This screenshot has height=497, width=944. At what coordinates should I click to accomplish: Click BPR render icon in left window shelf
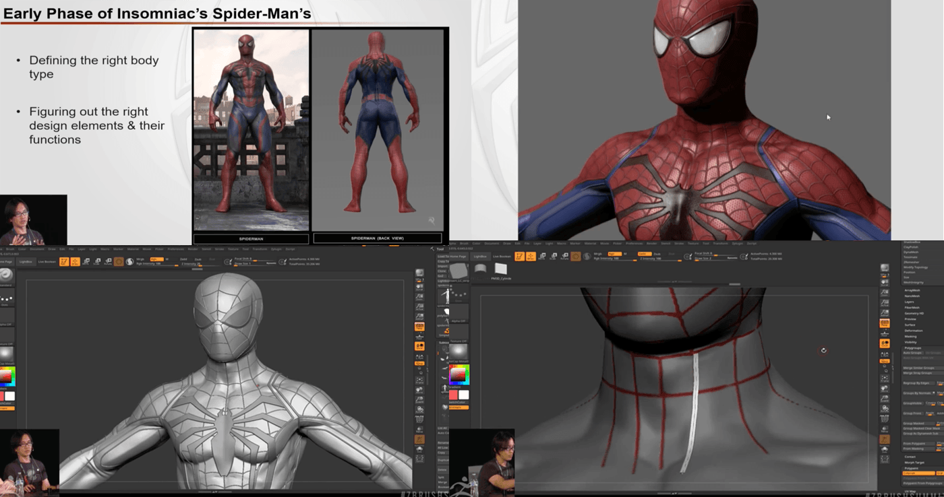(x=419, y=272)
